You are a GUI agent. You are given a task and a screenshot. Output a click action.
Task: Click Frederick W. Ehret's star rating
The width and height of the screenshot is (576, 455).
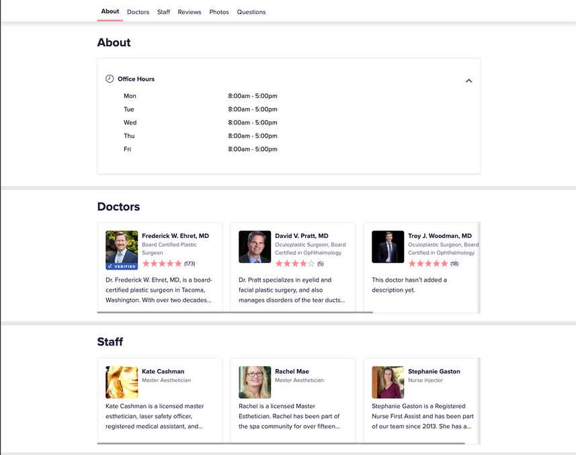(x=162, y=264)
